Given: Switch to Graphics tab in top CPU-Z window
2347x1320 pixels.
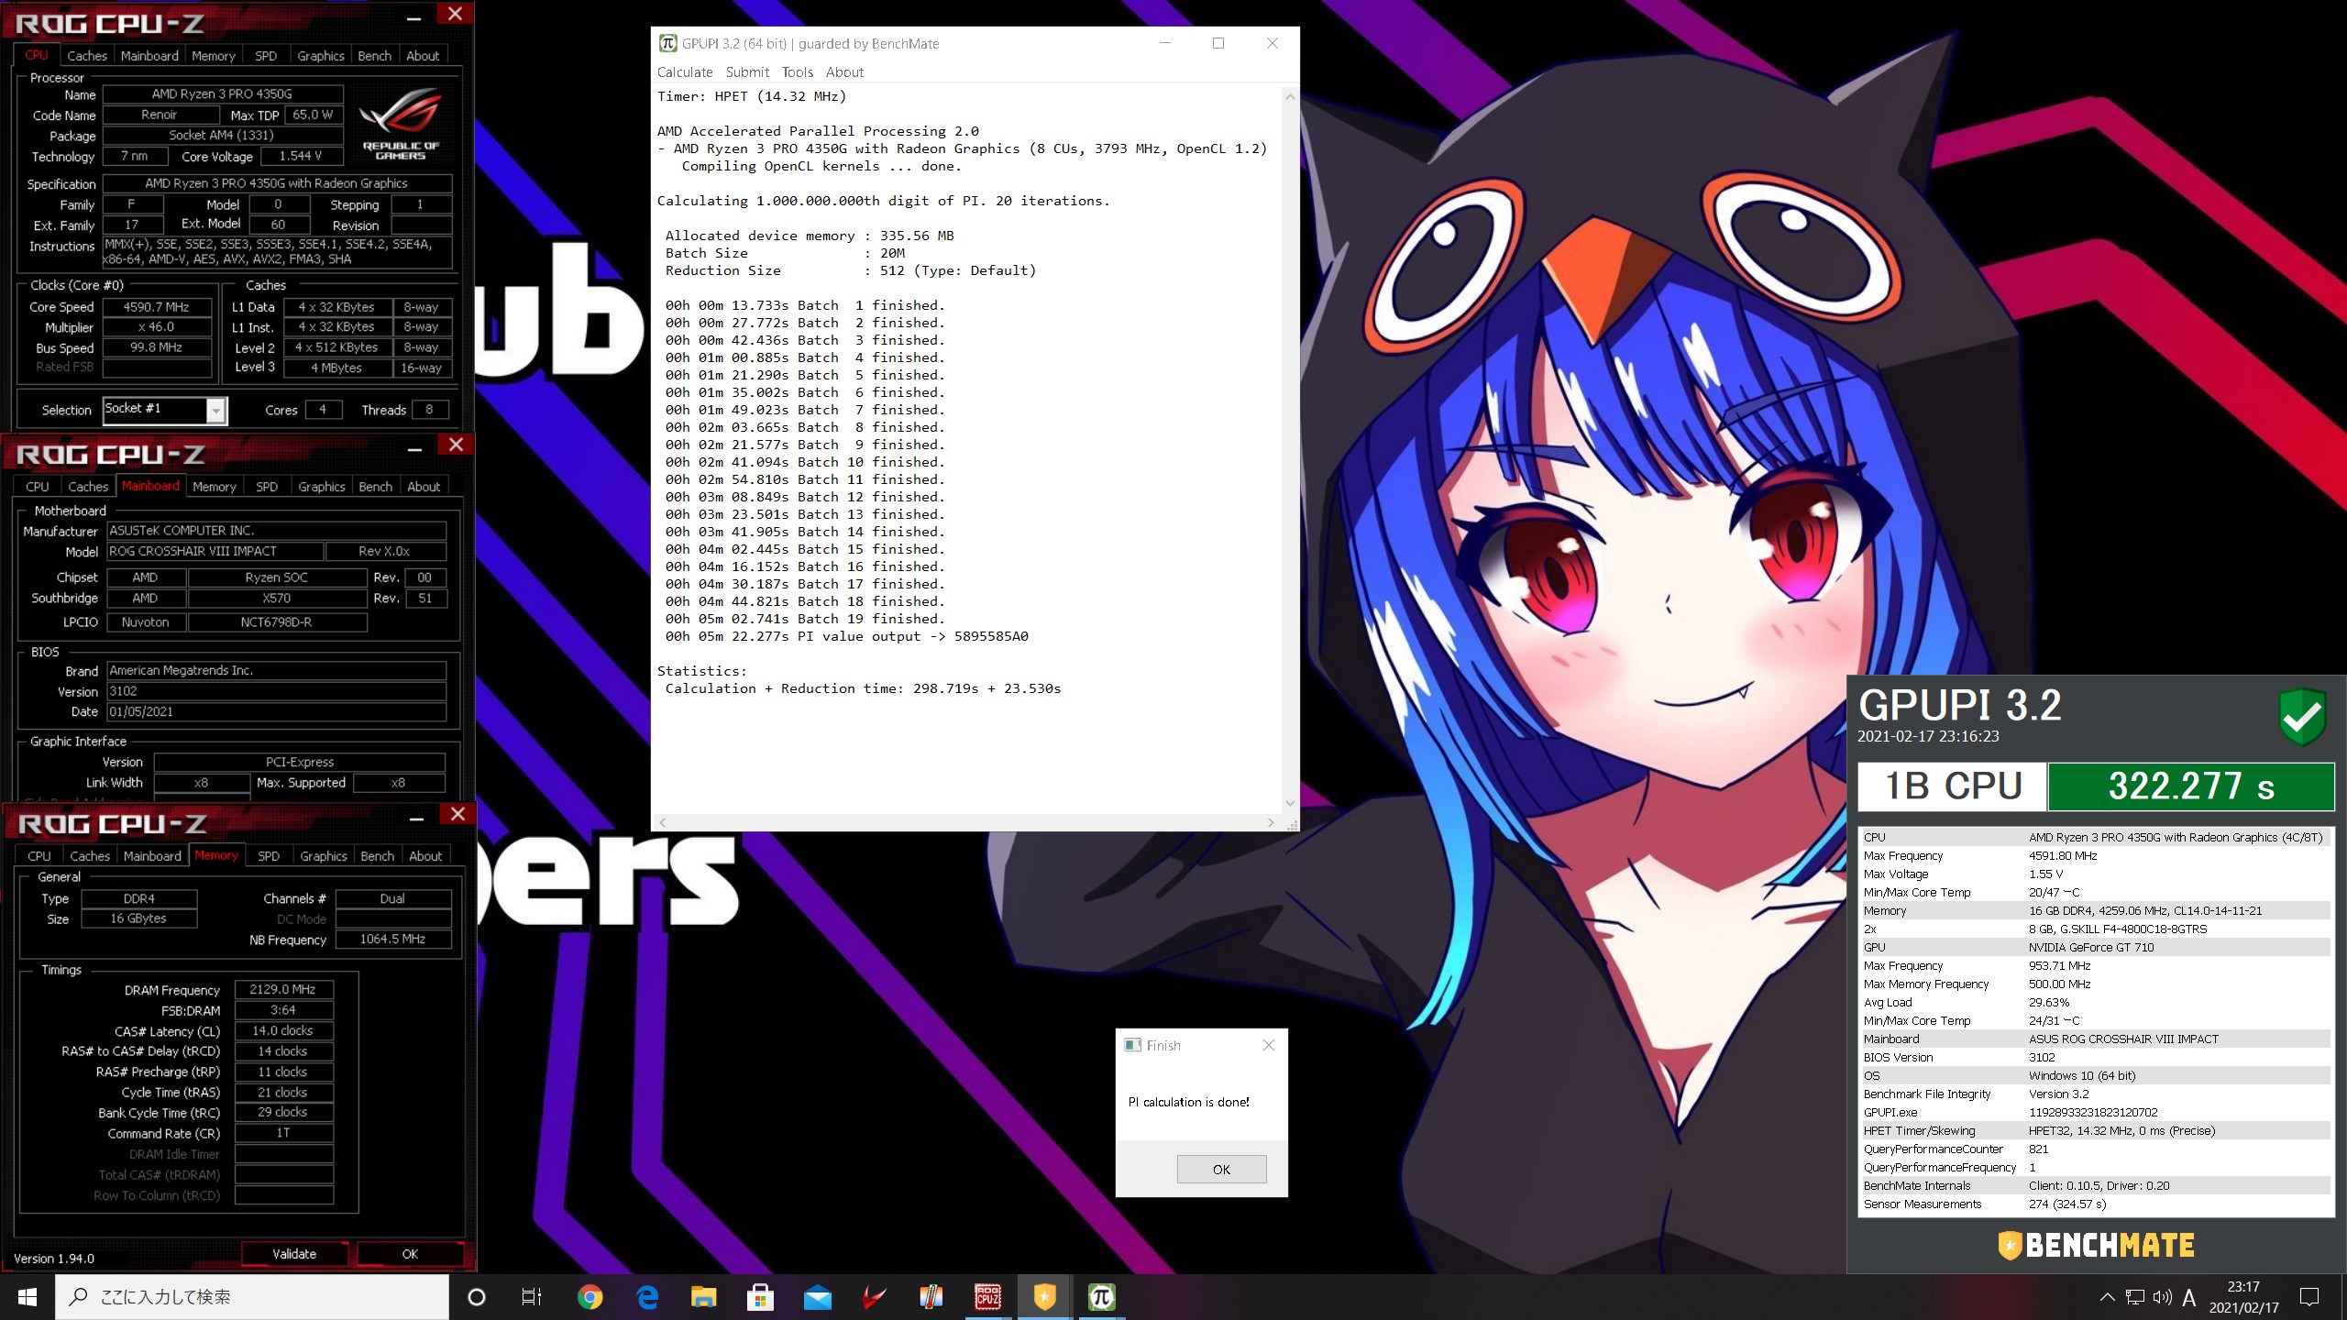Looking at the screenshot, I should click(321, 56).
